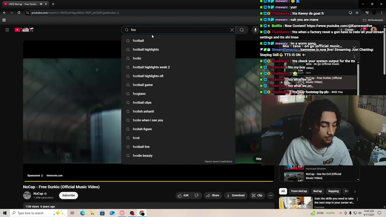Screen dimensions: 386x217
Task: Bookmark this page with star icon
Action: [x=357, y=13]
